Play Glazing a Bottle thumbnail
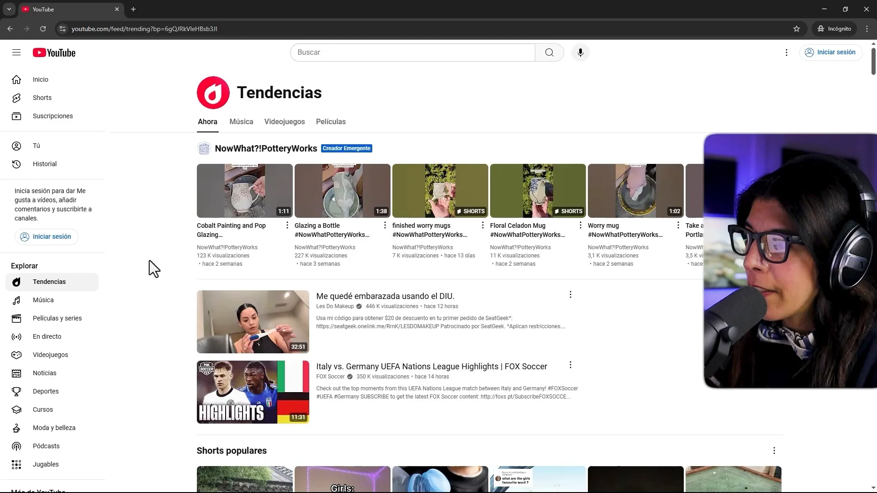This screenshot has width=877, height=493. click(342, 191)
